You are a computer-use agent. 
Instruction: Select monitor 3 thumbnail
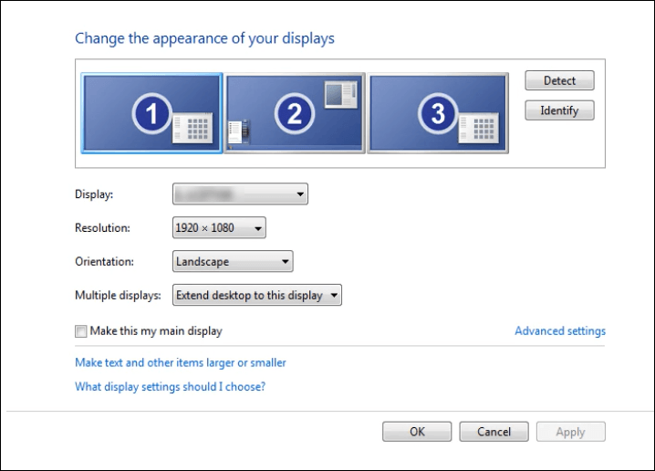(438, 113)
